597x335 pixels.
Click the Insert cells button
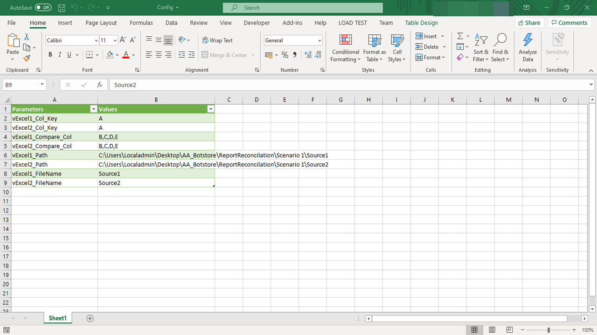426,36
